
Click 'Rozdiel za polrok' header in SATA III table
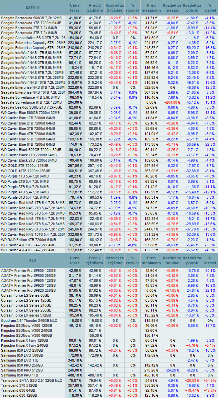tap(192, 7)
